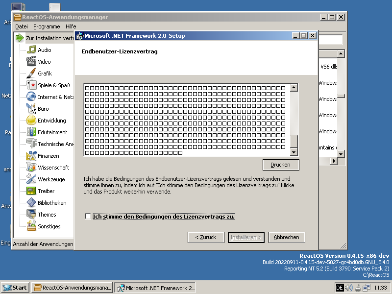
Task: Click the application list scroll-up arrow
Action: coord(341,54)
